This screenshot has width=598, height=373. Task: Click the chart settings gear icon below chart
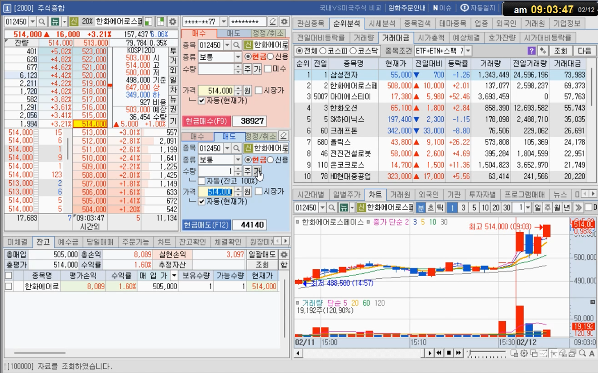[524, 353]
